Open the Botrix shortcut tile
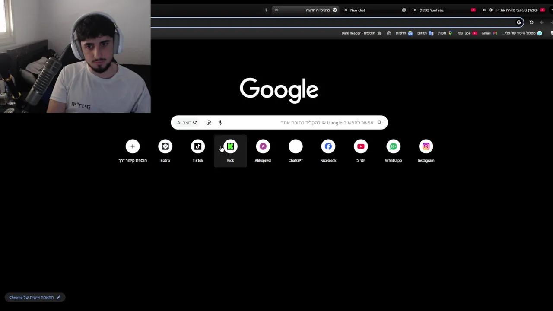 [165, 151]
